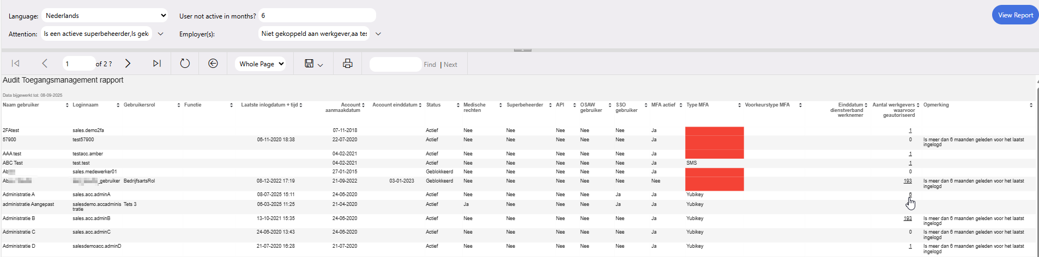The height and width of the screenshot is (257, 1039).
Task: Sort by Gebruikersrol column
Action: pyautogui.click(x=179, y=105)
